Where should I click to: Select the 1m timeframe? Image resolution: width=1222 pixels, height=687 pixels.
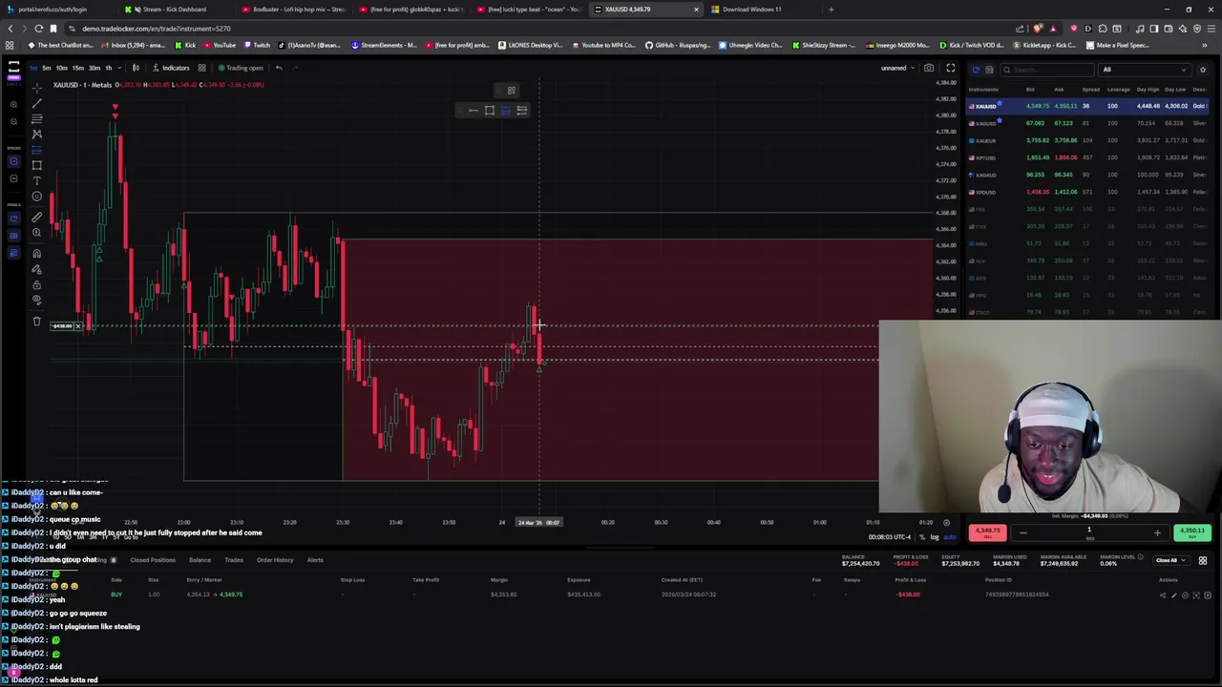[33, 68]
